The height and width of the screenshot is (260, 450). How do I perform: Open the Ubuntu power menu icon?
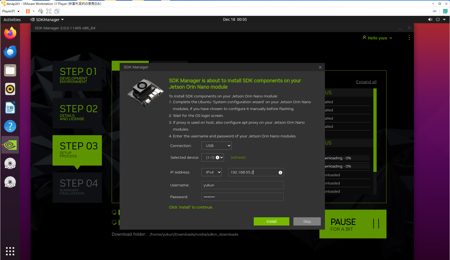pos(438,19)
